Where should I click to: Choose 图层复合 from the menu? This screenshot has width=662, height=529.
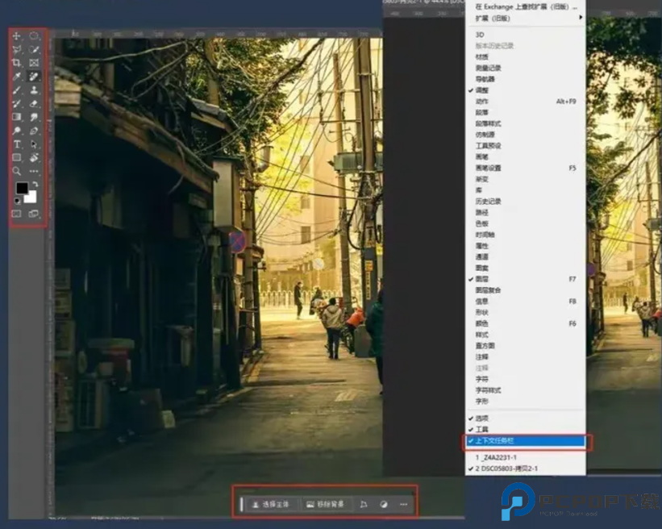click(x=526, y=290)
